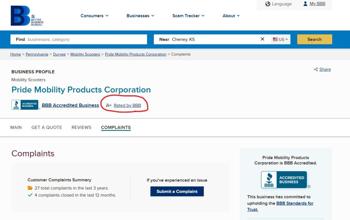The width and height of the screenshot is (350, 220).
Task: Click '4 complaints closed in the last 12 months'
Action: [75, 195]
